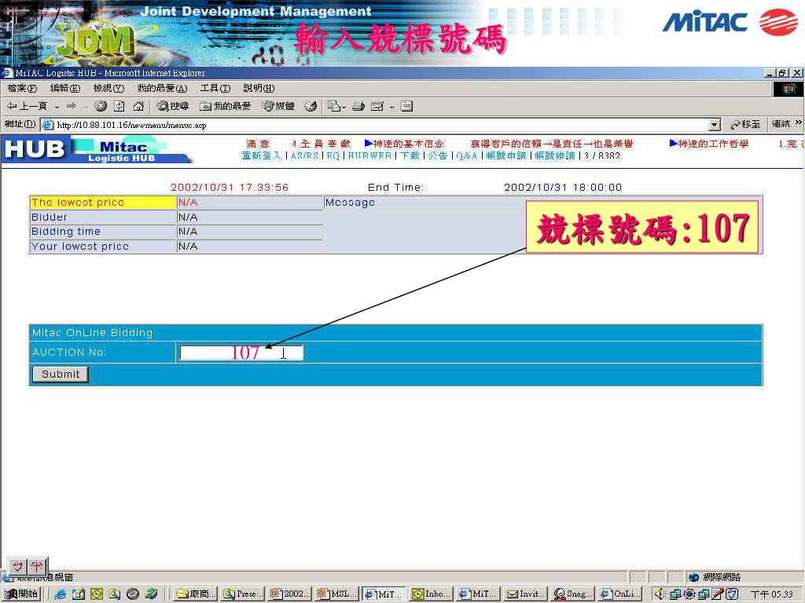Open the 檔案(F) menu

[22, 88]
